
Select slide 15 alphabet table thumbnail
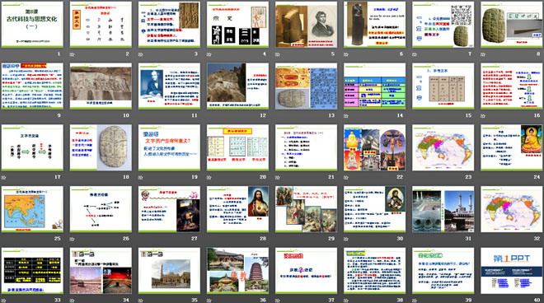click(x=443, y=86)
